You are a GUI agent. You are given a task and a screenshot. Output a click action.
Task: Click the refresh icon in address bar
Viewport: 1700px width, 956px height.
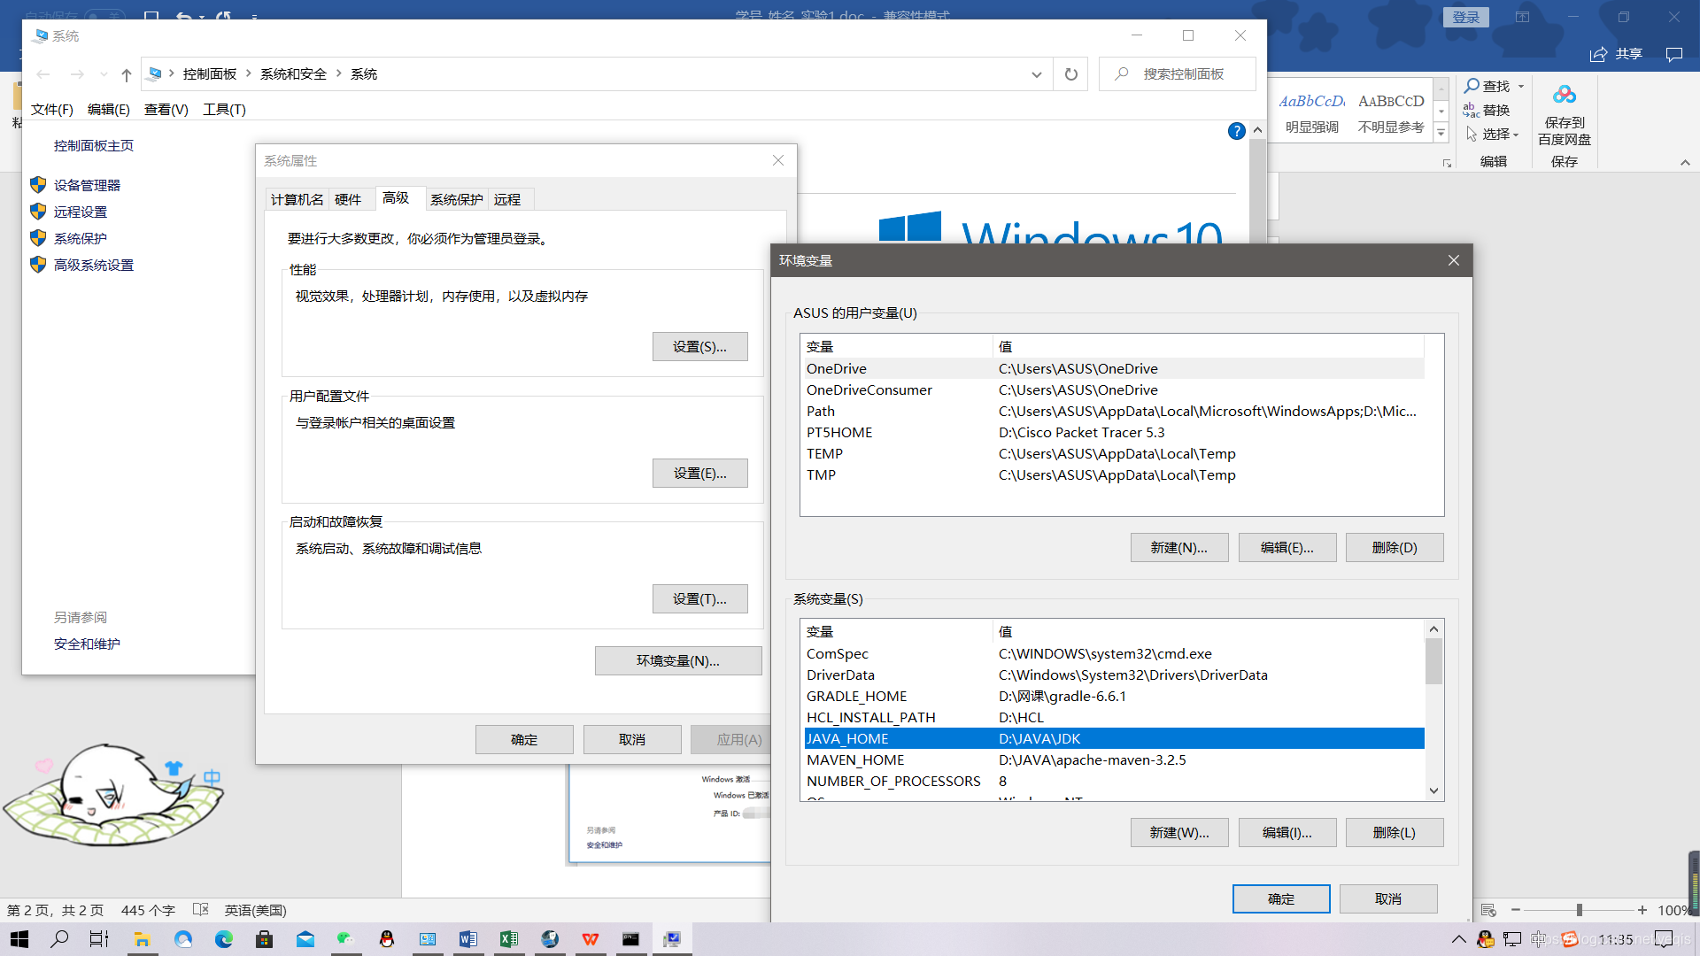click(1070, 74)
